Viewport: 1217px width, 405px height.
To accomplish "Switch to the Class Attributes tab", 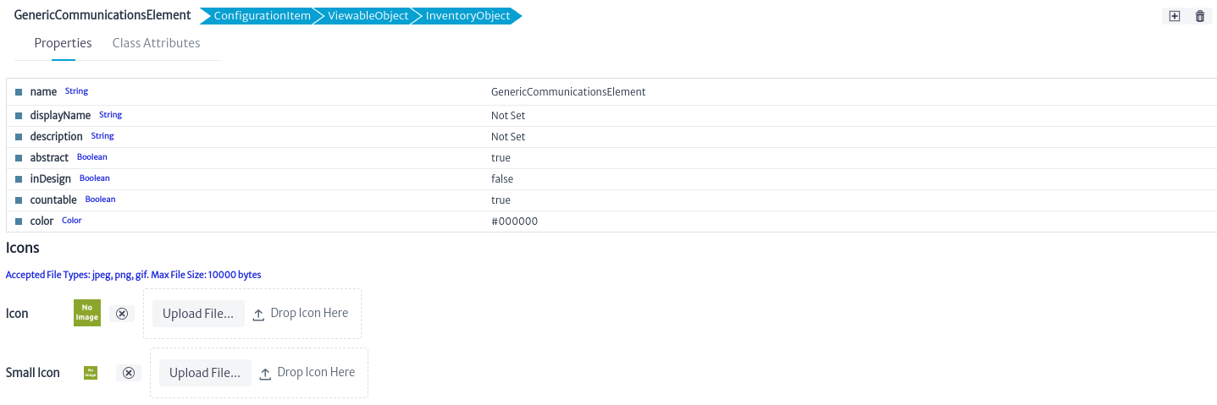I will (157, 43).
